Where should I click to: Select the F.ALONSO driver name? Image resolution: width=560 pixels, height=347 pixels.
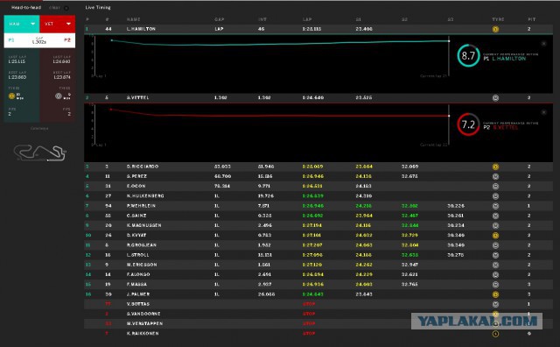click(138, 275)
